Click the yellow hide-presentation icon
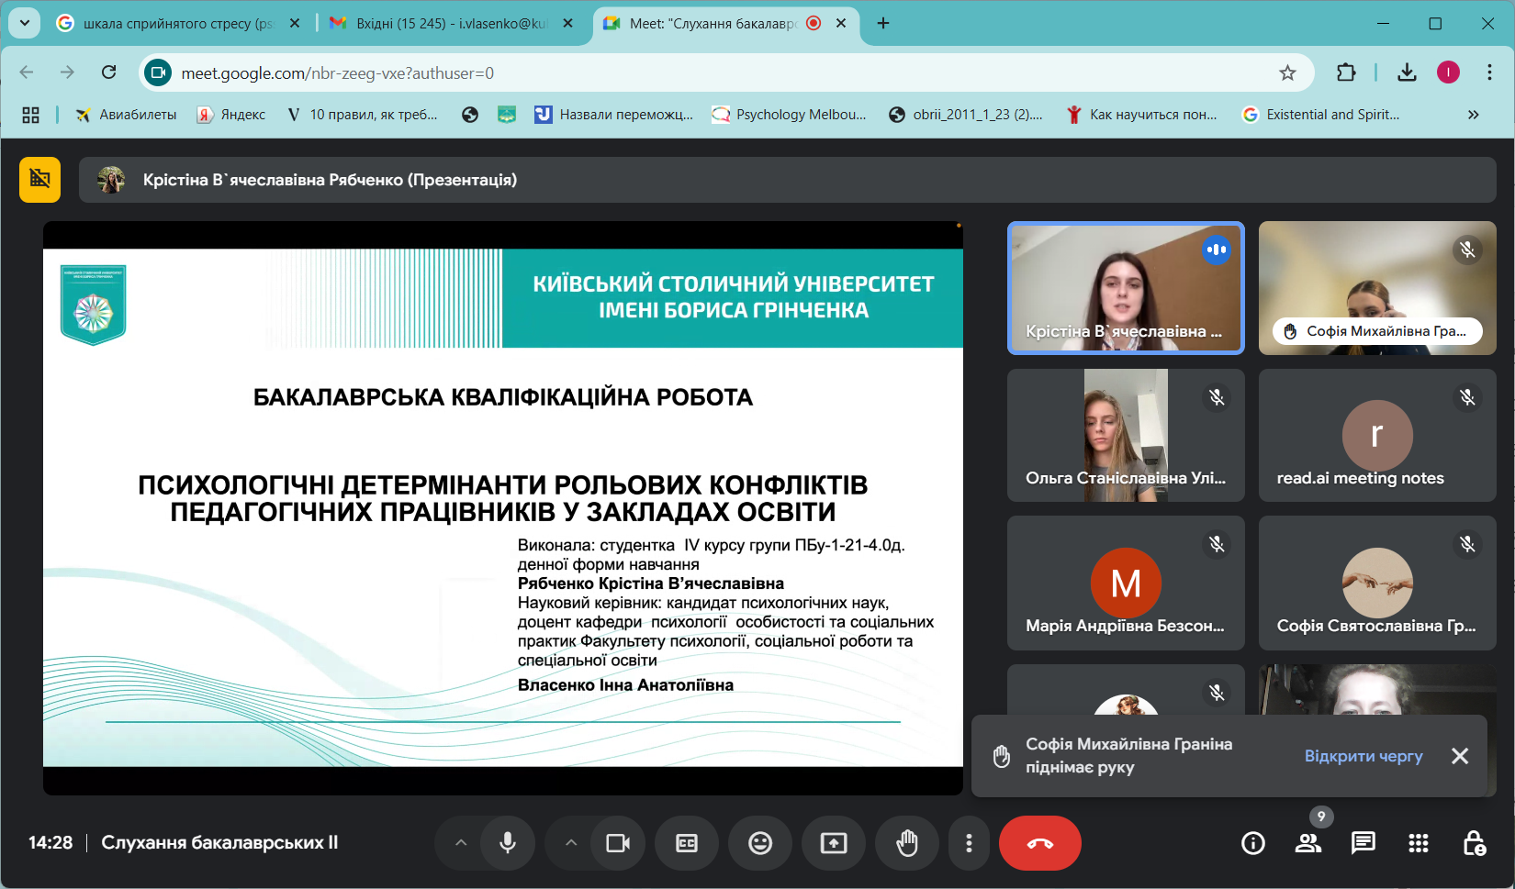Viewport: 1515px width, 889px height. [x=39, y=180]
